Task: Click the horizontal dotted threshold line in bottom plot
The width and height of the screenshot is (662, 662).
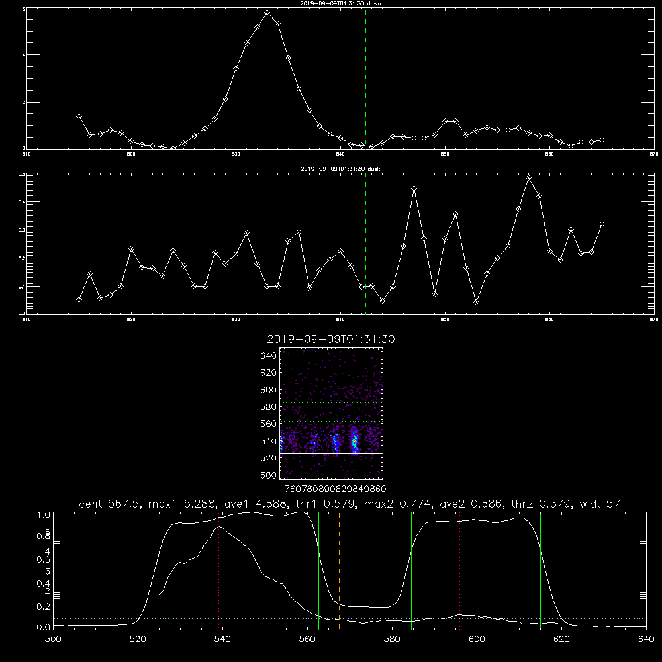Action: point(350,618)
